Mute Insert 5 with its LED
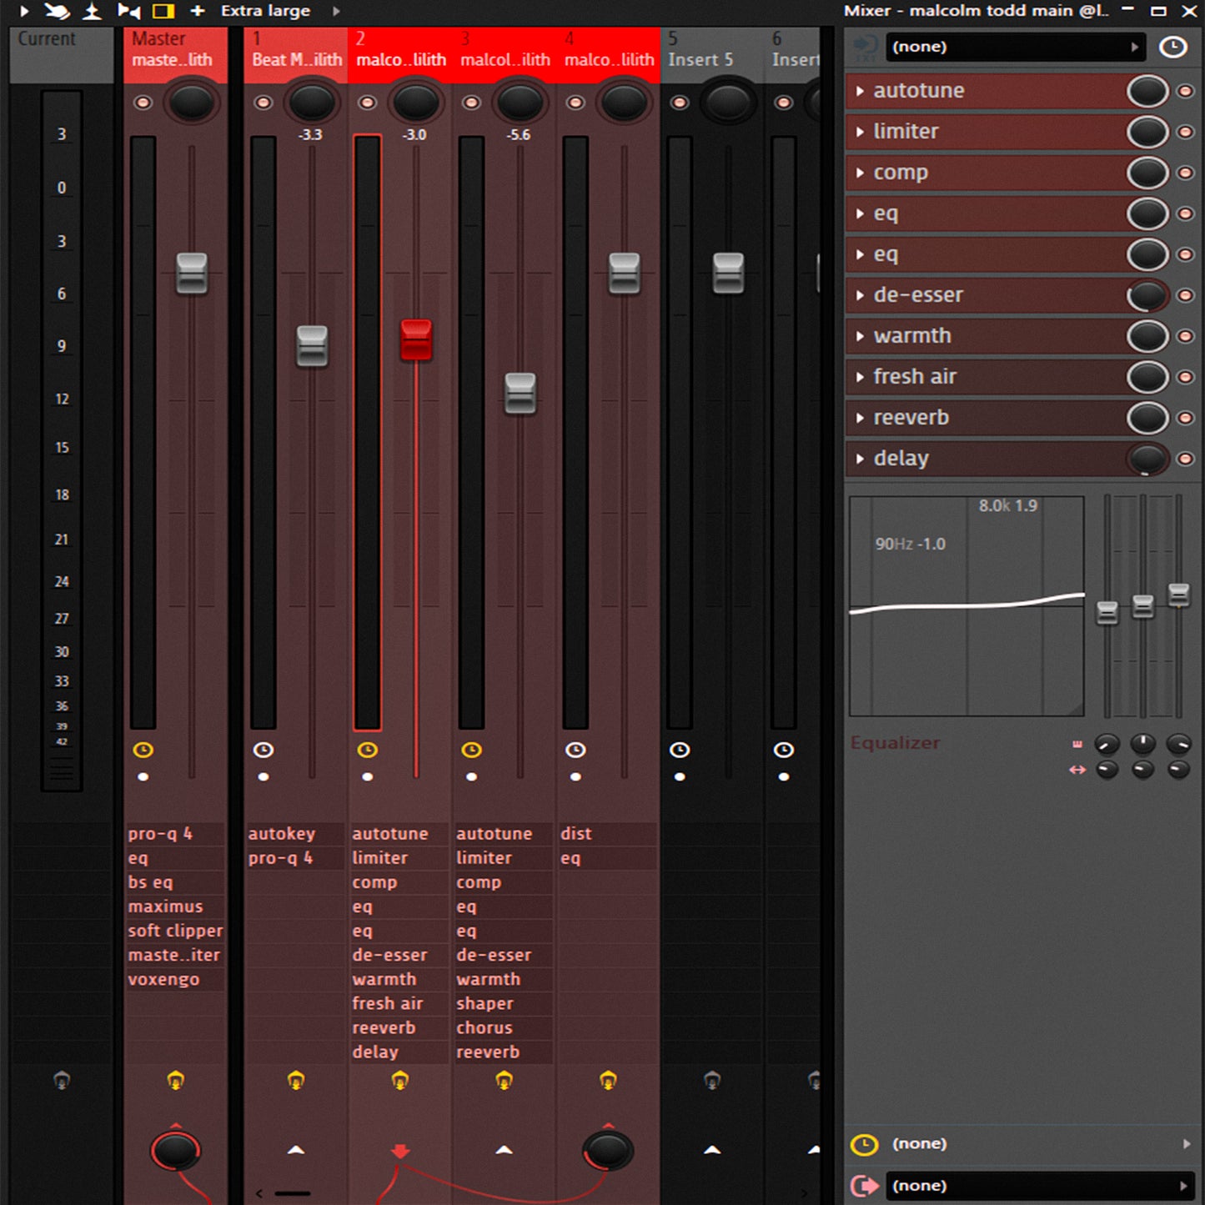 click(x=680, y=103)
